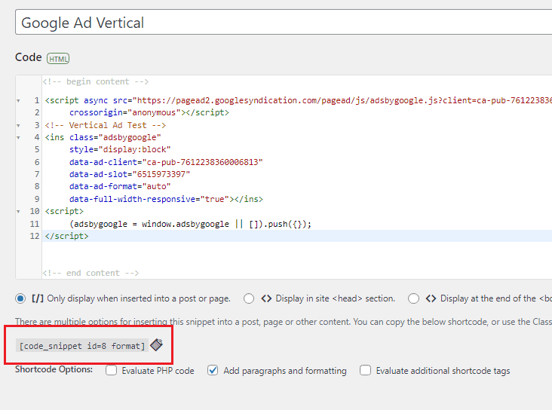Click the [code_snippet id=8 format] shortcode text

pyautogui.click(x=82, y=346)
